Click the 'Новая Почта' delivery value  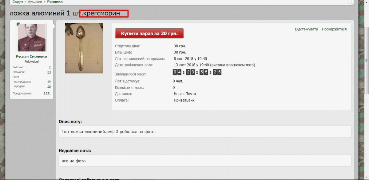pyautogui.click(x=184, y=94)
